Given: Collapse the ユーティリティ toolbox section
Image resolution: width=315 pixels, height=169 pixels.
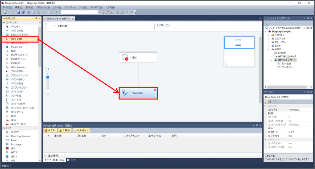Looking at the screenshot, I should tap(4, 22).
